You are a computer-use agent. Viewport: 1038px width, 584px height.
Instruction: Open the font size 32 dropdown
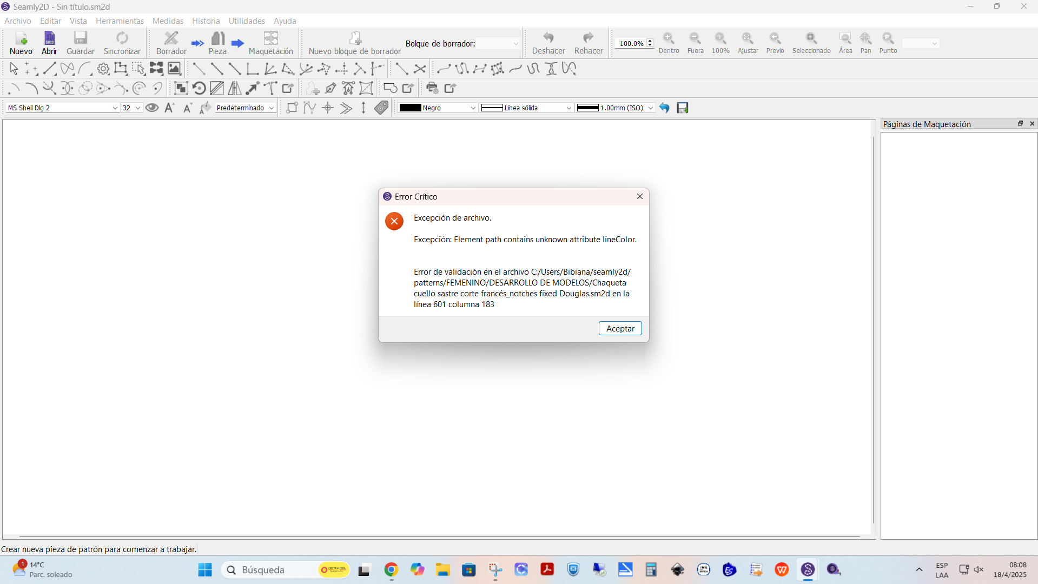(132, 108)
